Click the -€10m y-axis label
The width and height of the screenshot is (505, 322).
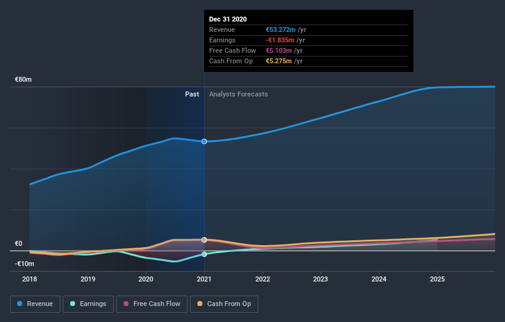click(x=24, y=264)
